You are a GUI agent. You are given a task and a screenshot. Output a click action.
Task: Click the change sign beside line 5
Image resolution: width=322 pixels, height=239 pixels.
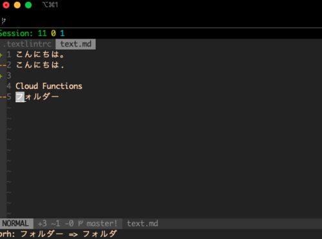[x=3, y=97]
